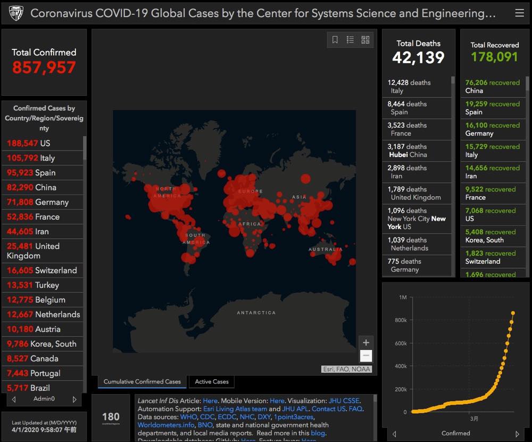Viewport: 532px width, 442px height.
Task: Click the '12,428 deaths Italy' row
Action: click(417, 87)
